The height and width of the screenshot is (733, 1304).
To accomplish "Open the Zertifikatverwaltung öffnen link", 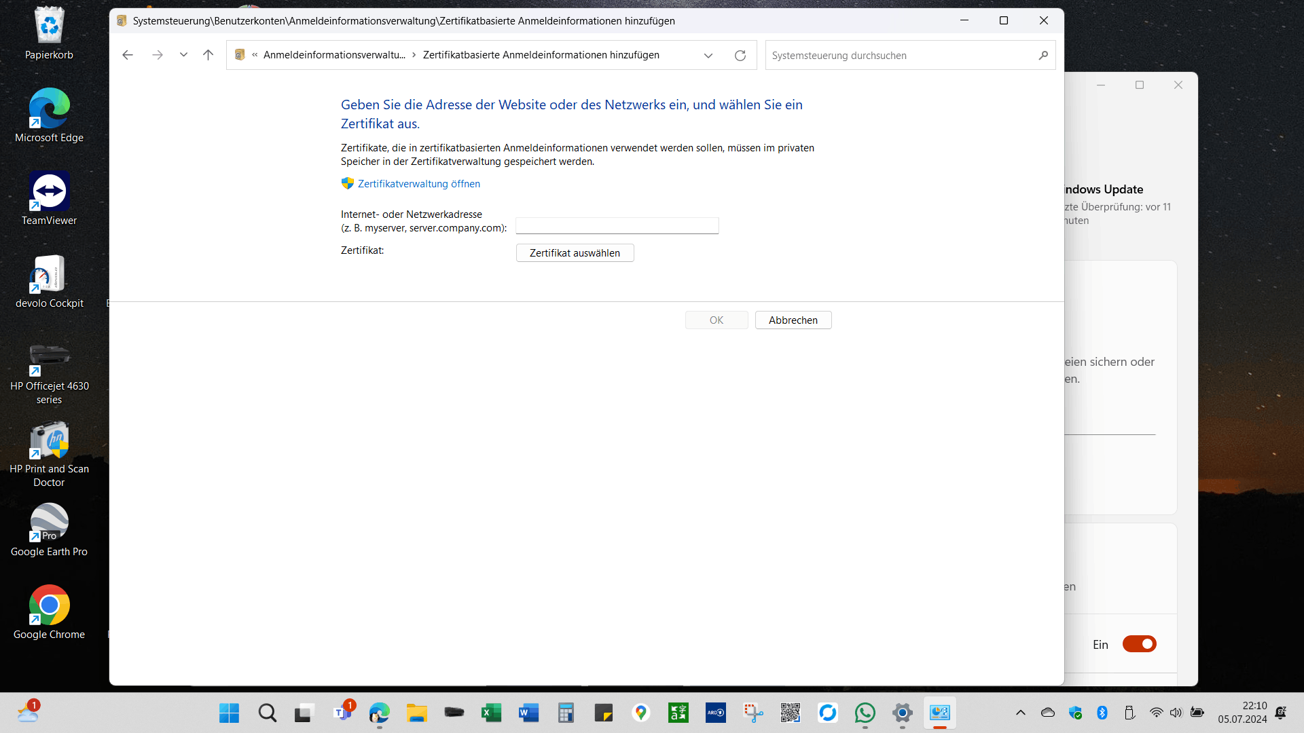I will coord(418,184).
